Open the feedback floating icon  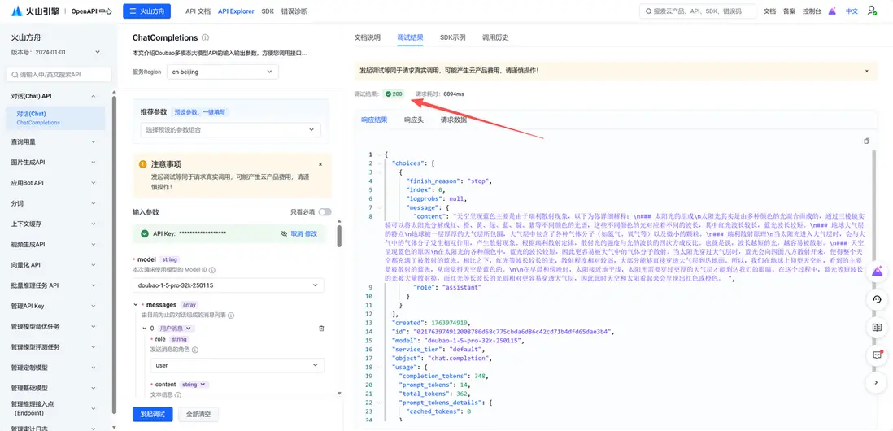tap(877, 355)
